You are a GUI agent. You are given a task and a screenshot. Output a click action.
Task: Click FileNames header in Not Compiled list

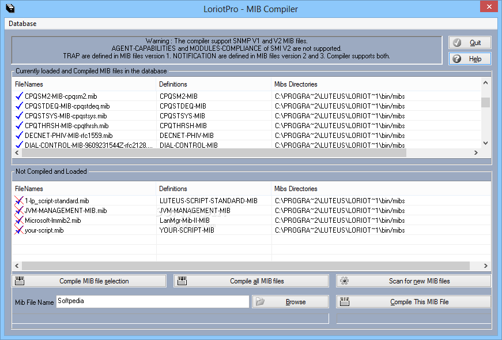(84, 189)
